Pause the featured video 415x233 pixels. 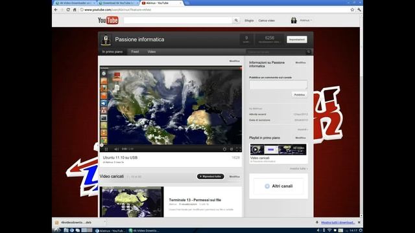pos(106,149)
